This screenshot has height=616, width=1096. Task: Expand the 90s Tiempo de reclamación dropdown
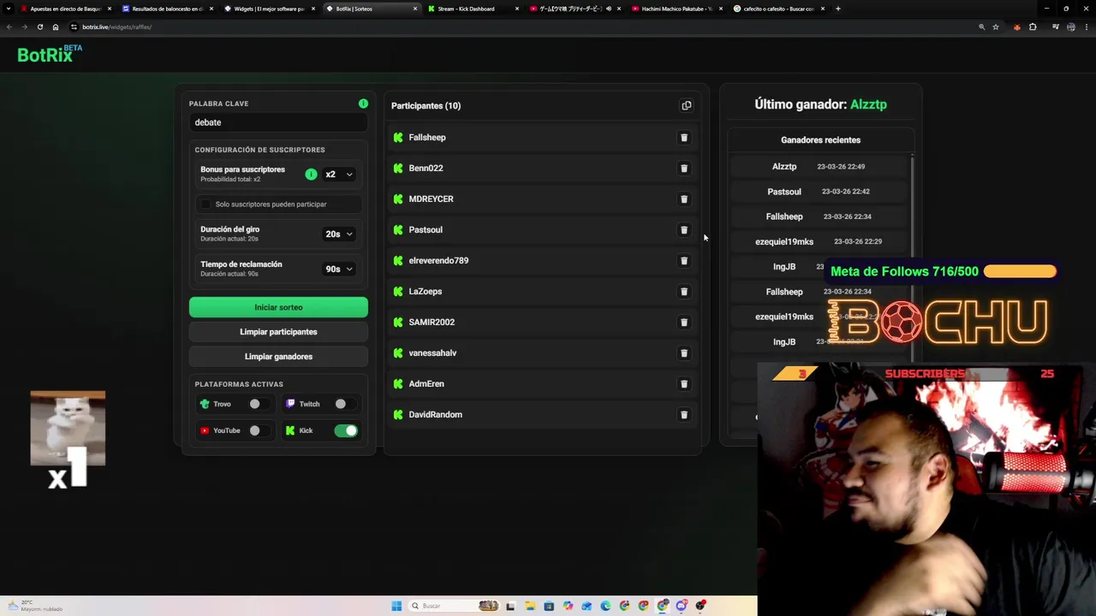(x=339, y=269)
